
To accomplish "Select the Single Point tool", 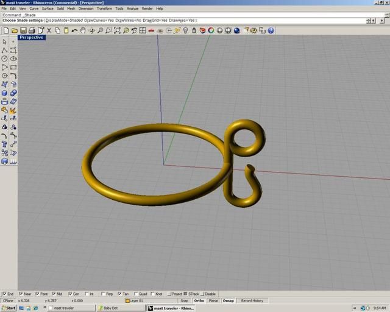I will tap(13, 41).
